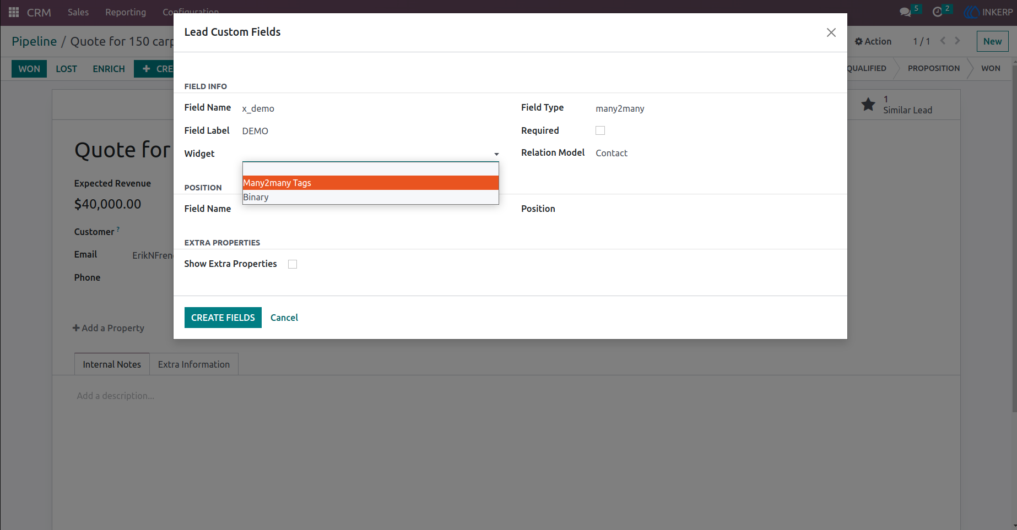Set stage to QUALIFIED
Screen dimensions: 1017x530
pos(867,68)
